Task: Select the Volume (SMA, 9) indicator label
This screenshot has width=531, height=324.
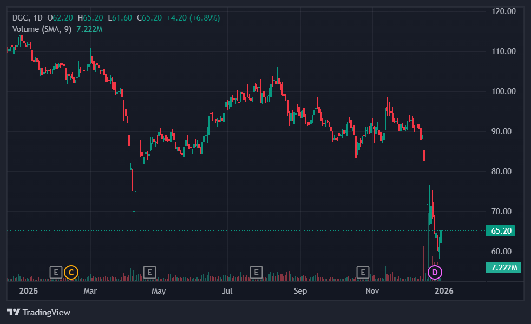Action: tap(42, 29)
